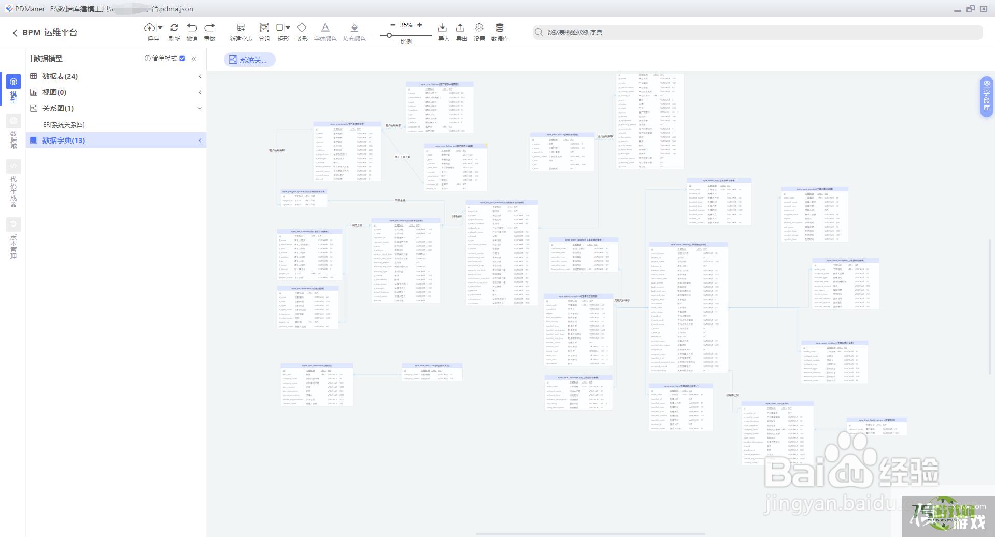Image resolution: width=995 pixels, height=537 pixels.
Task: Open the settings (设置) gear
Action: tap(479, 27)
